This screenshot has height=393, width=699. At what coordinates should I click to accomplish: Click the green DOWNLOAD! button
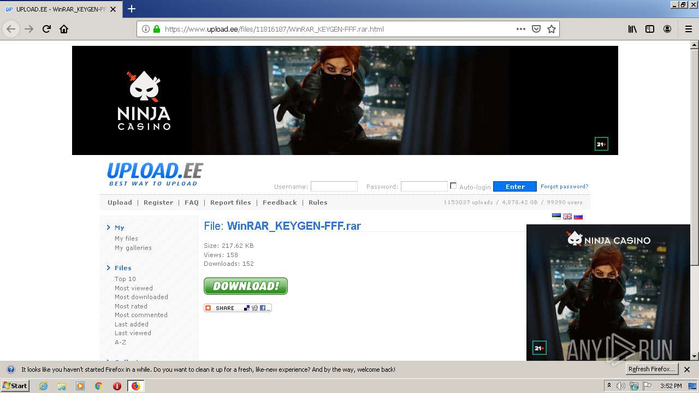tap(246, 286)
